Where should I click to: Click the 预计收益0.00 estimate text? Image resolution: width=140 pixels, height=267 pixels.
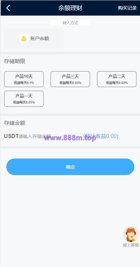[x=101, y=136]
